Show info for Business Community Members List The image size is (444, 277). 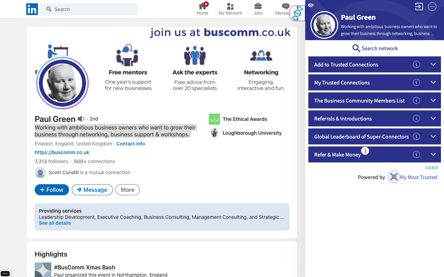(x=416, y=100)
